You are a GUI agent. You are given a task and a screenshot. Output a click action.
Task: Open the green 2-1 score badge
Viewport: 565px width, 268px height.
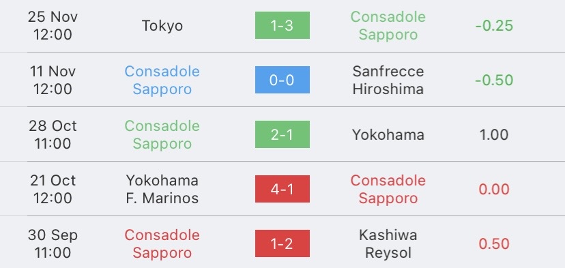(282, 134)
